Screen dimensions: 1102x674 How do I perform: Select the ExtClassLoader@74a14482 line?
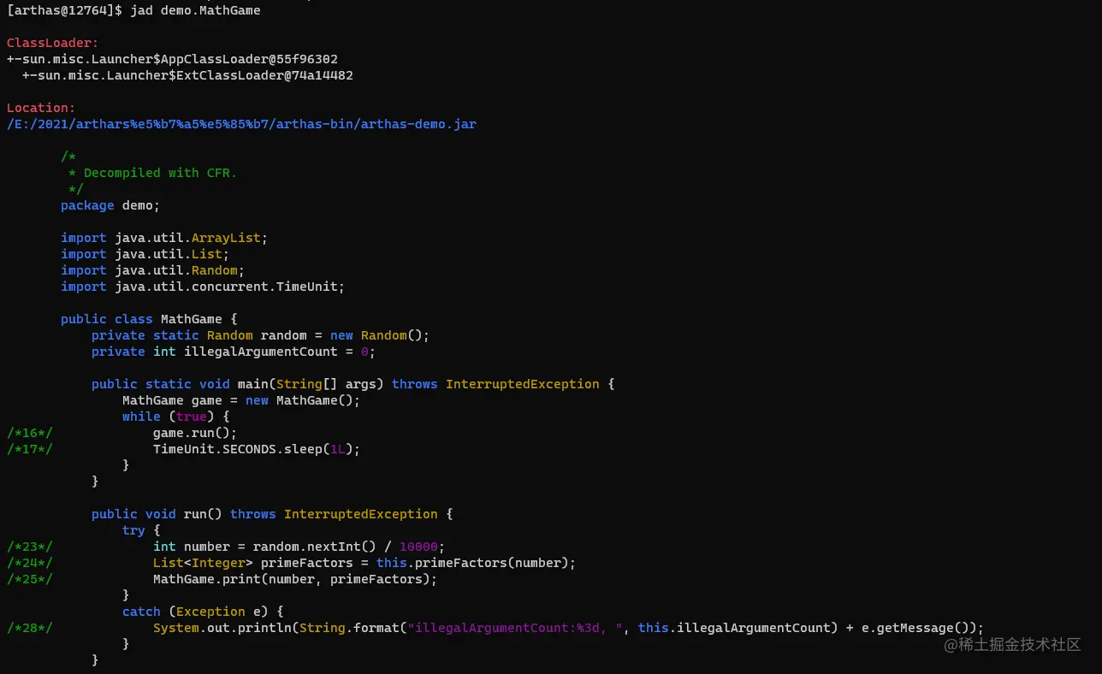[187, 75]
